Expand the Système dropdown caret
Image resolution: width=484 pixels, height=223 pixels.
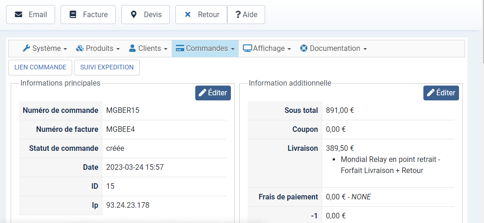pos(65,49)
